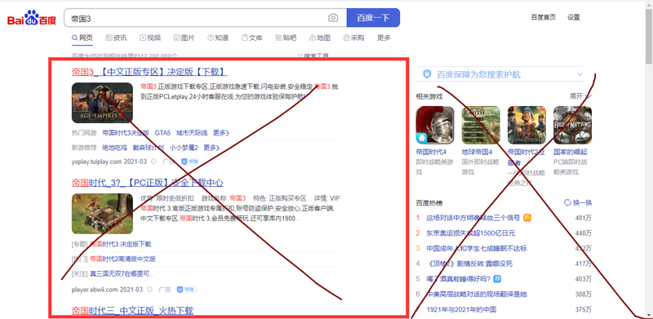Open hot topic 中美高层战略对话的现场翻译是她
The image size is (653, 319).
pyautogui.click(x=477, y=294)
